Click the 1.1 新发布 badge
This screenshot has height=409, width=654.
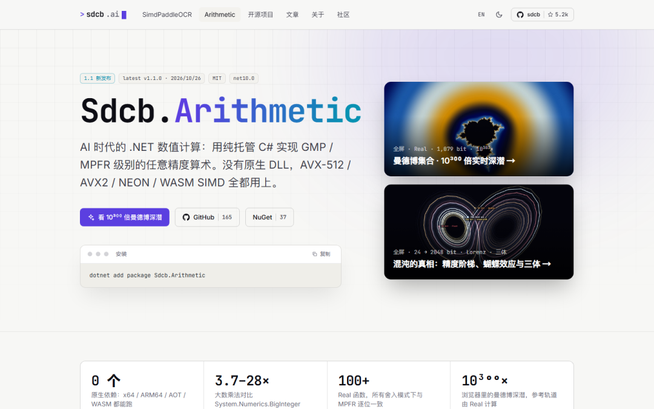coord(97,78)
